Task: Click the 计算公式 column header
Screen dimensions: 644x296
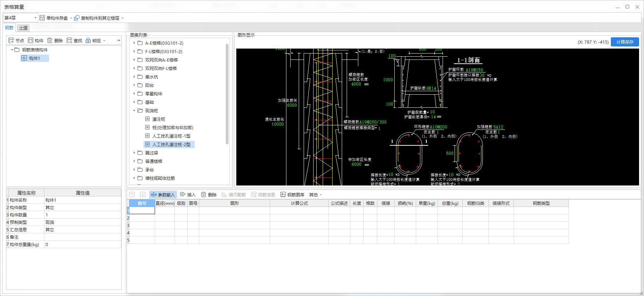Action: (x=299, y=203)
